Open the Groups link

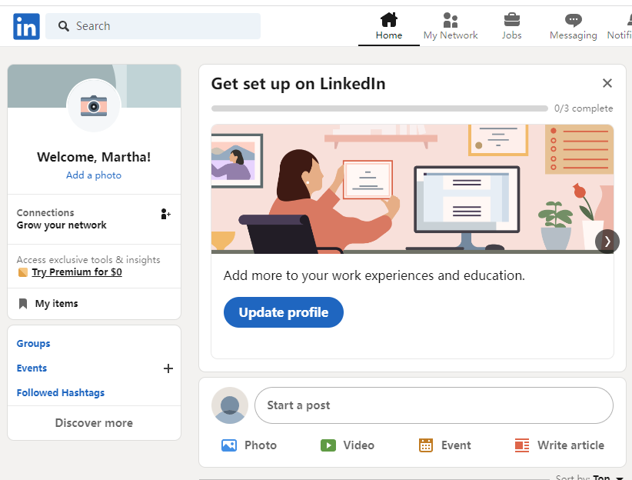pyautogui.click(x=34, y=344)
